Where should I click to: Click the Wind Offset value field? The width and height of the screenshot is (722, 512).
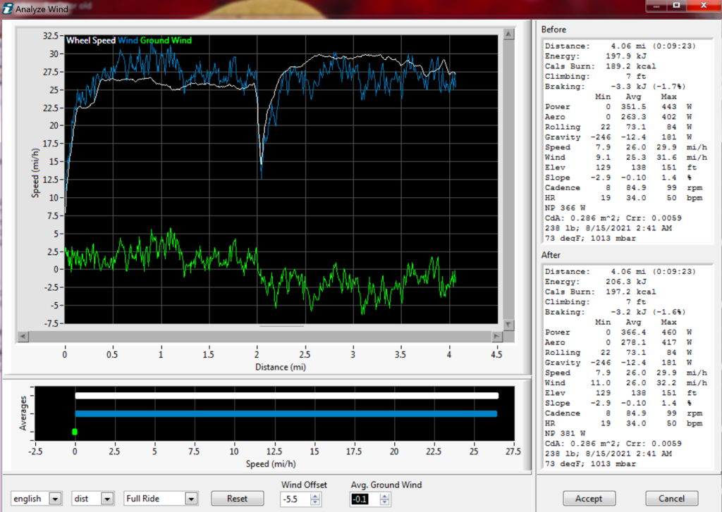295,499
